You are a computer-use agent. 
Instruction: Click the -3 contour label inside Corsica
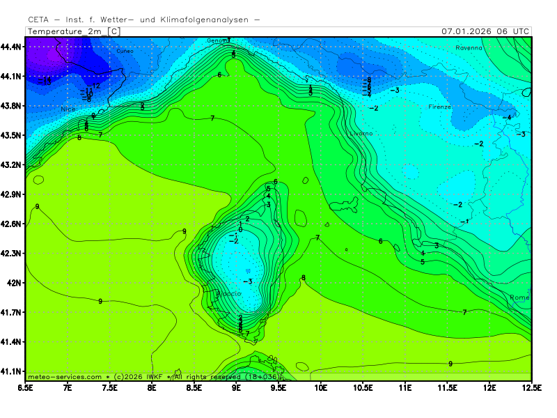(x=246, y=281)
